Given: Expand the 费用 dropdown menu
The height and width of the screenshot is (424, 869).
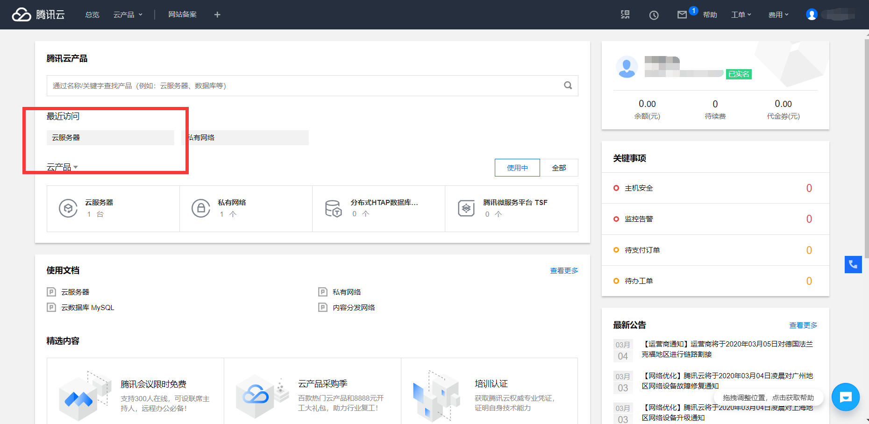Looking at the screenshot, I should pyautogui.click(x=778, y=14).
